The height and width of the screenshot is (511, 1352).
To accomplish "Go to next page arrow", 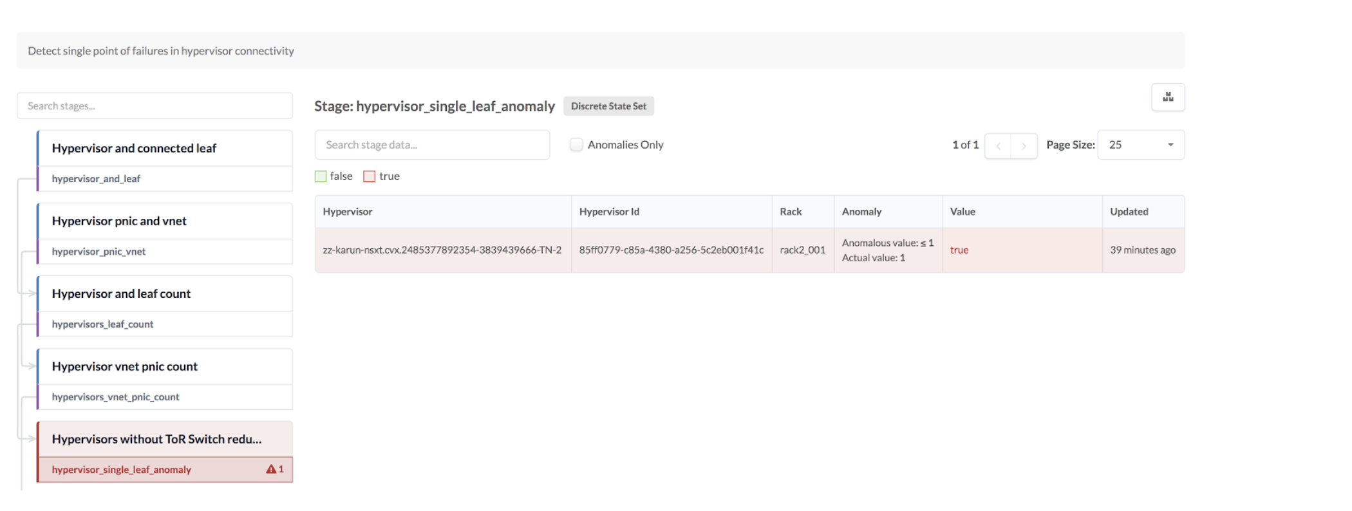I will (1024, 145).
